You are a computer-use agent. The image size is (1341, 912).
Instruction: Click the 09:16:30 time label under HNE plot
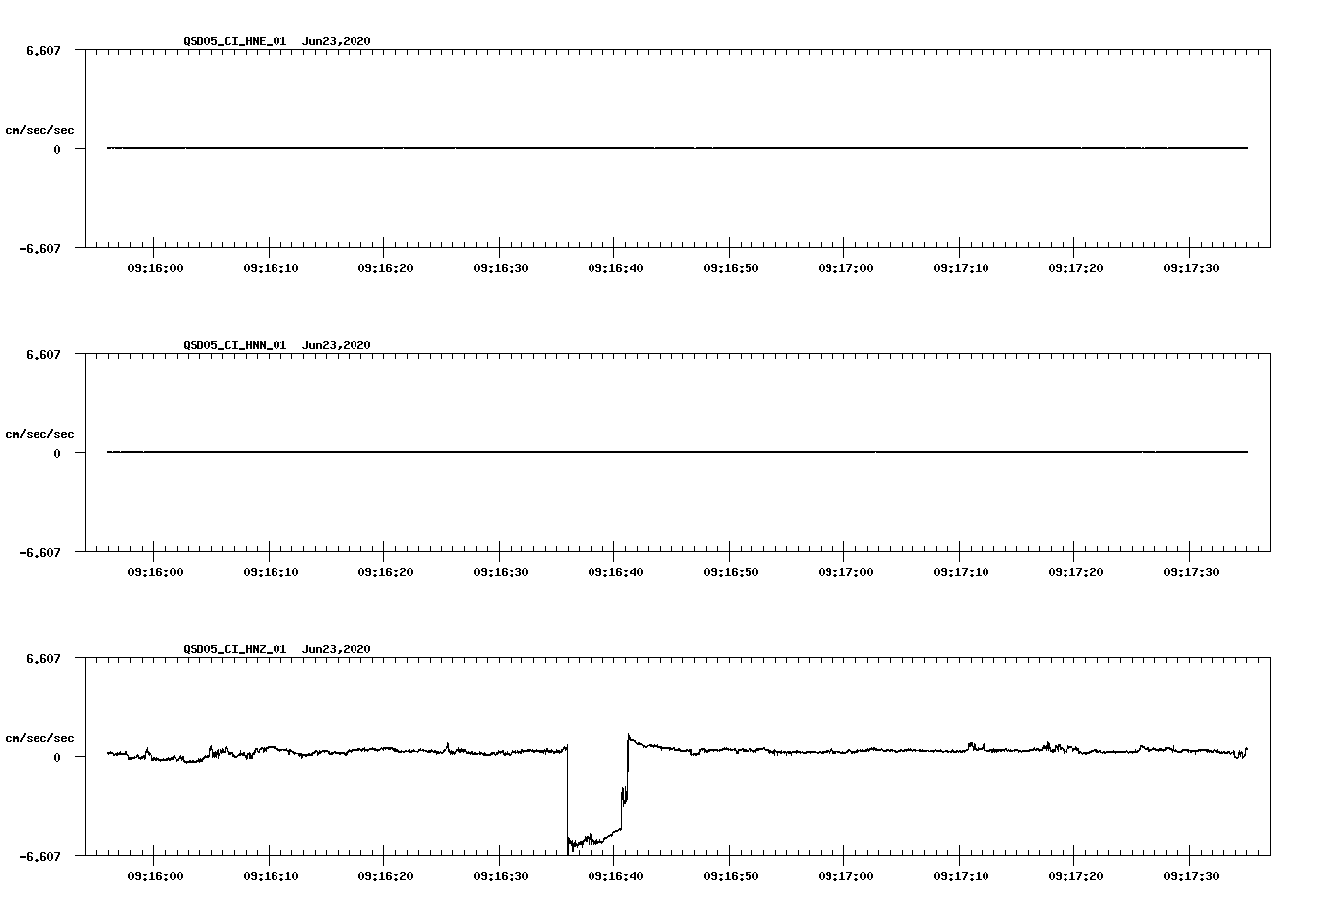point(500,268)
